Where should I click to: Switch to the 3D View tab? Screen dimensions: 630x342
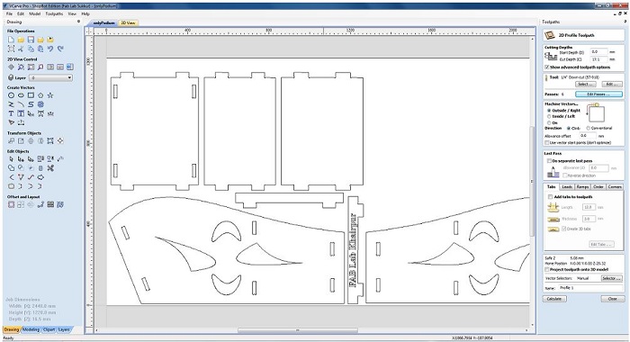click(128, 22)
